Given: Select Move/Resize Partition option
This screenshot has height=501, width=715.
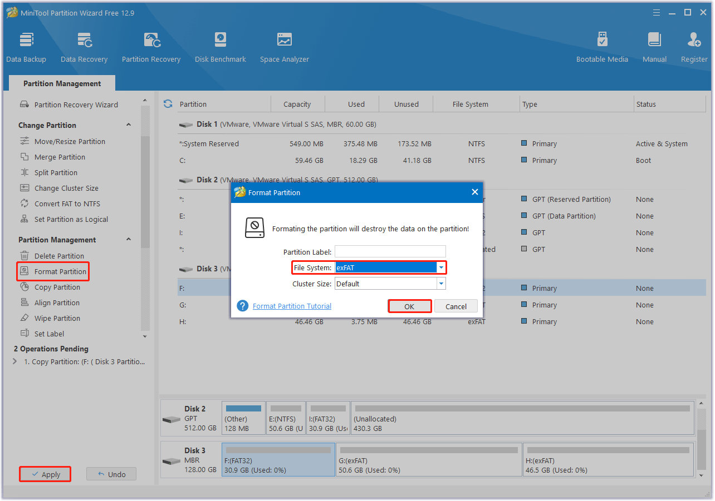Looking at the screenshot, I should pyautogui.click(x=62, y=141).
